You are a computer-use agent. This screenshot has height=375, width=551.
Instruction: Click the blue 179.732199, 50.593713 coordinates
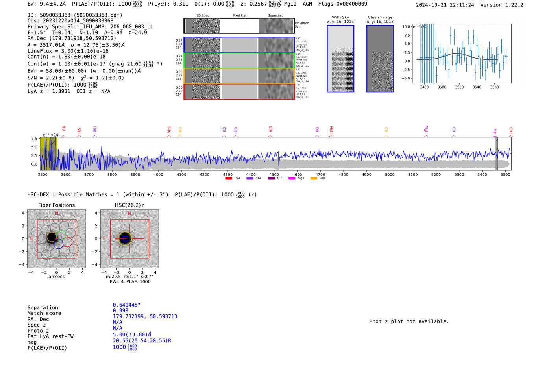click(x=145, y=316)
